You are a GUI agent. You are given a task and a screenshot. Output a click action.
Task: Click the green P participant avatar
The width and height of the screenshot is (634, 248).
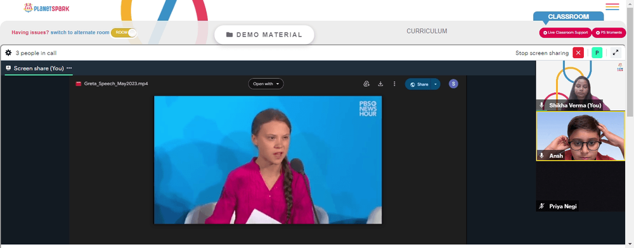click(597, 53)
